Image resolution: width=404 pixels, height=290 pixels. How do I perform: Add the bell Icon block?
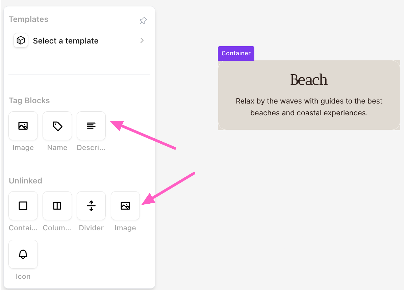point(23,254)
